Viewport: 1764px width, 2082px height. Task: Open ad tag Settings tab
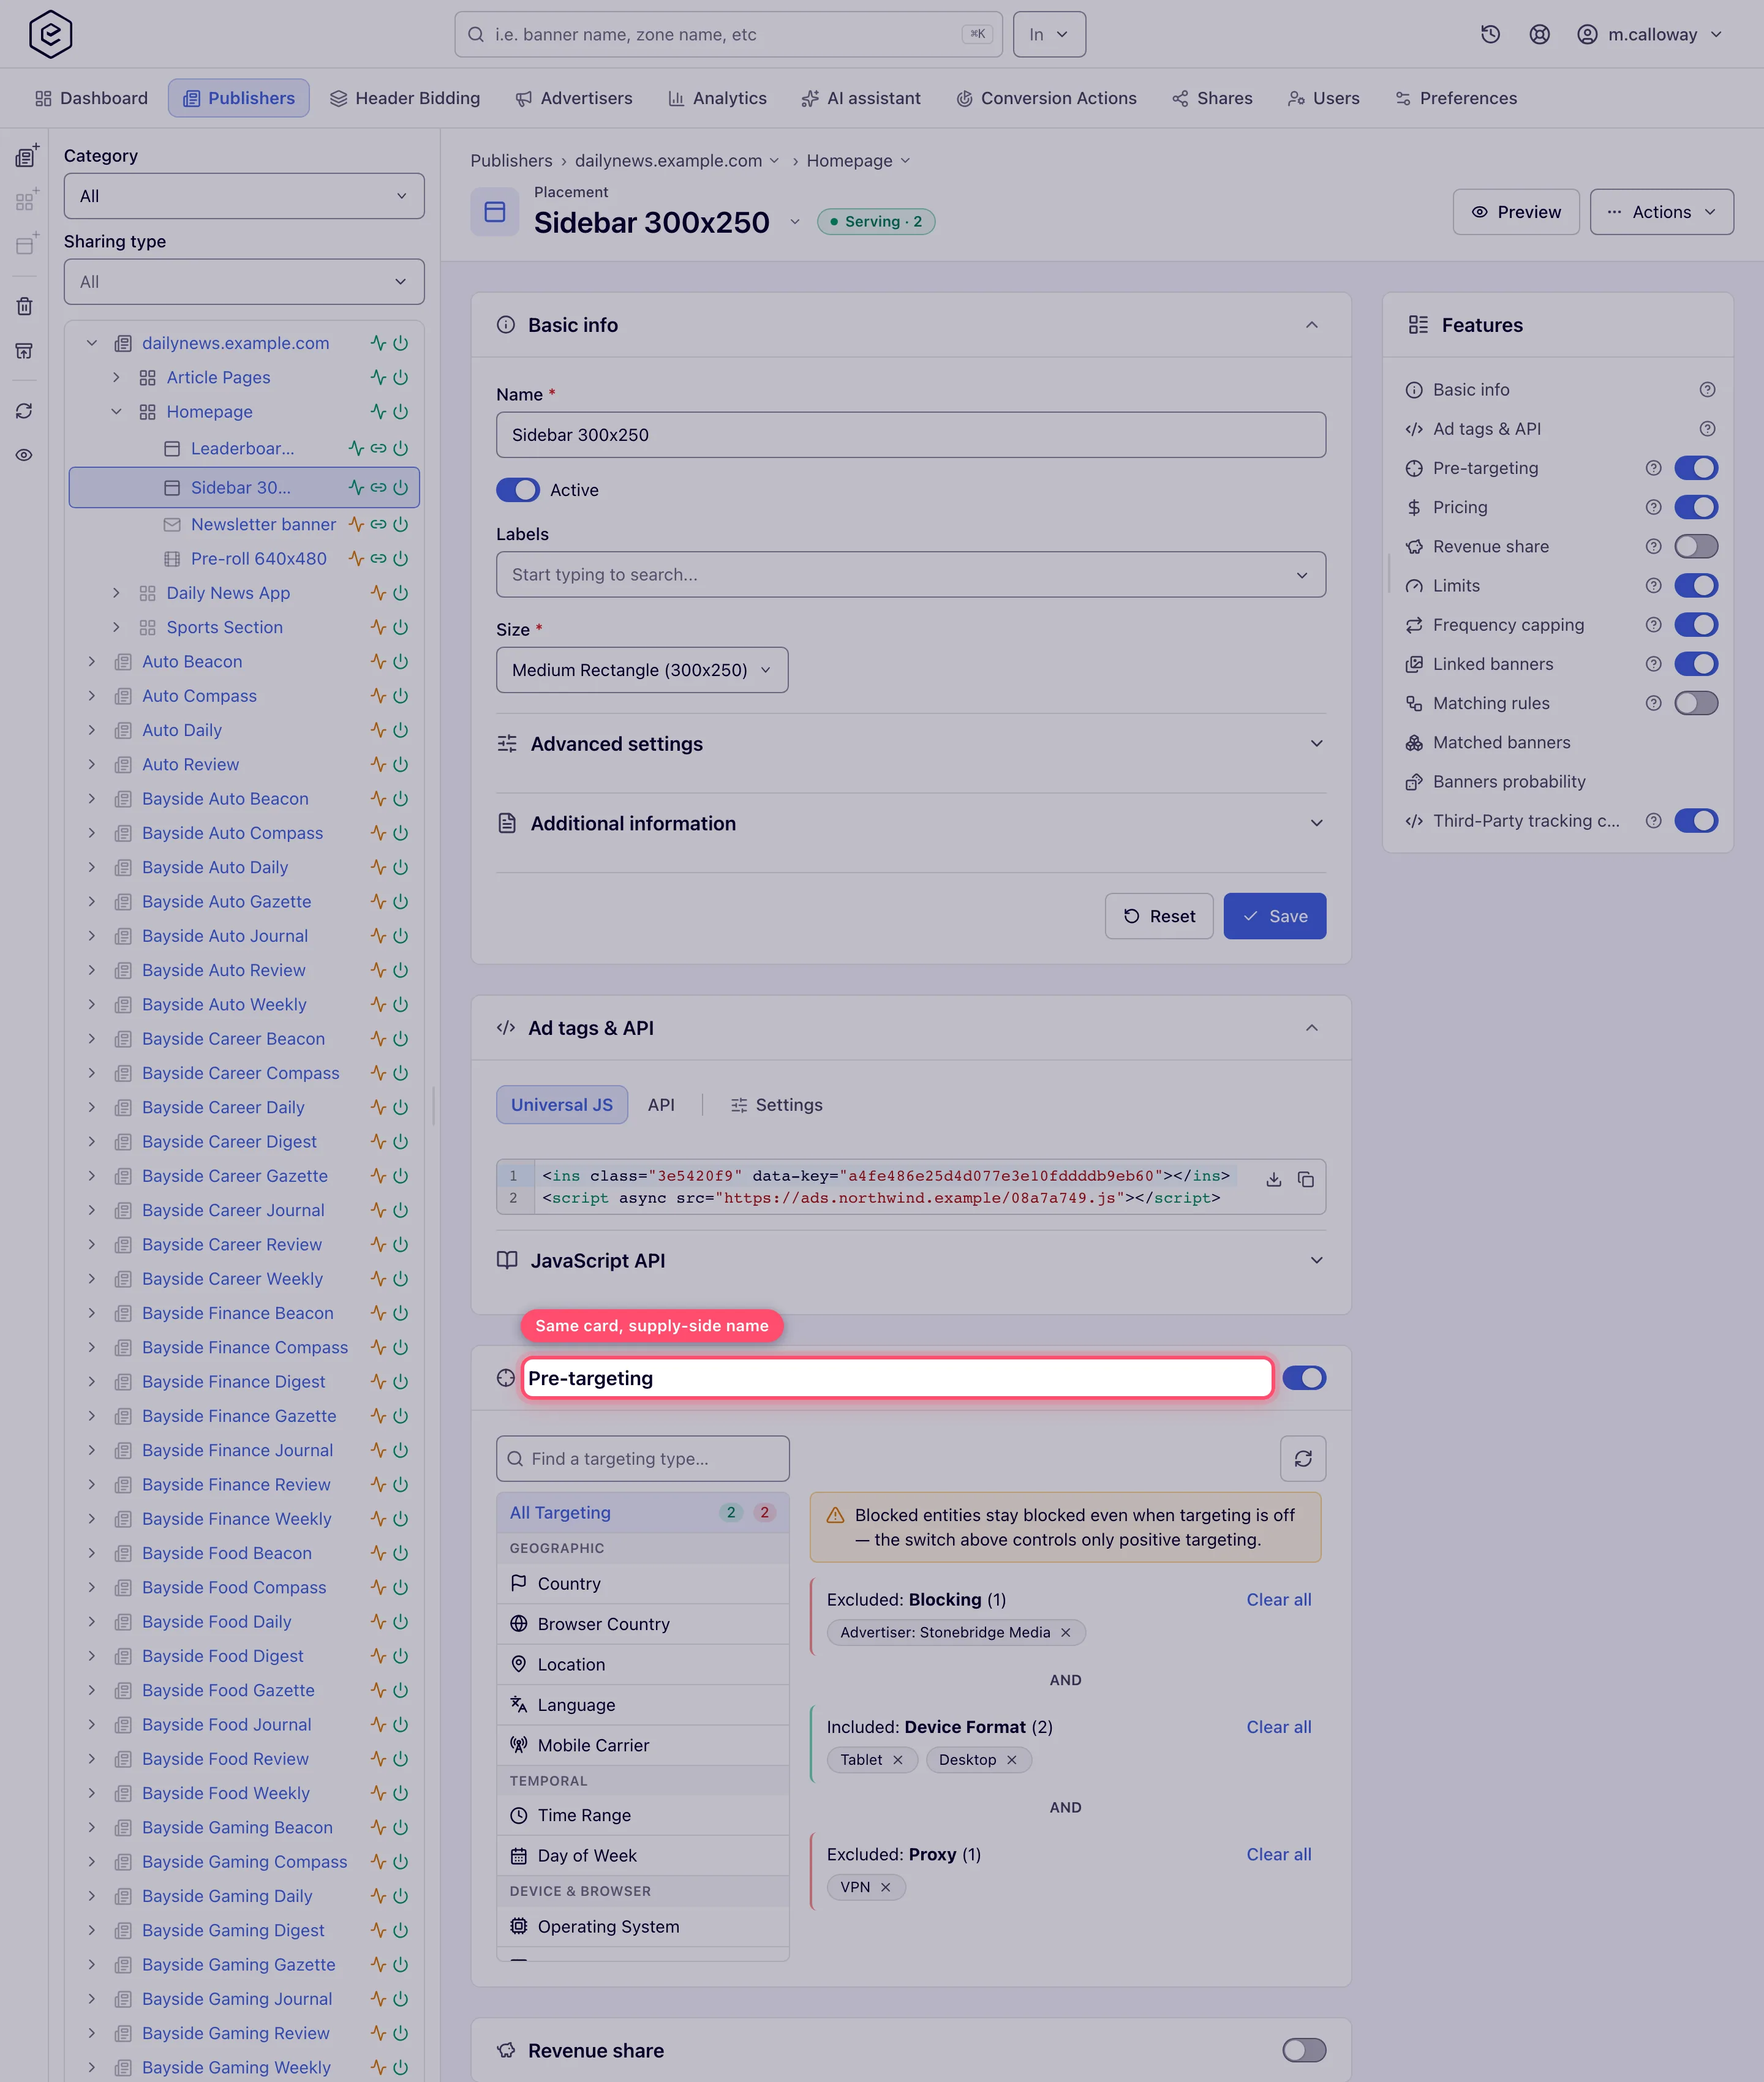point(777,1105)
